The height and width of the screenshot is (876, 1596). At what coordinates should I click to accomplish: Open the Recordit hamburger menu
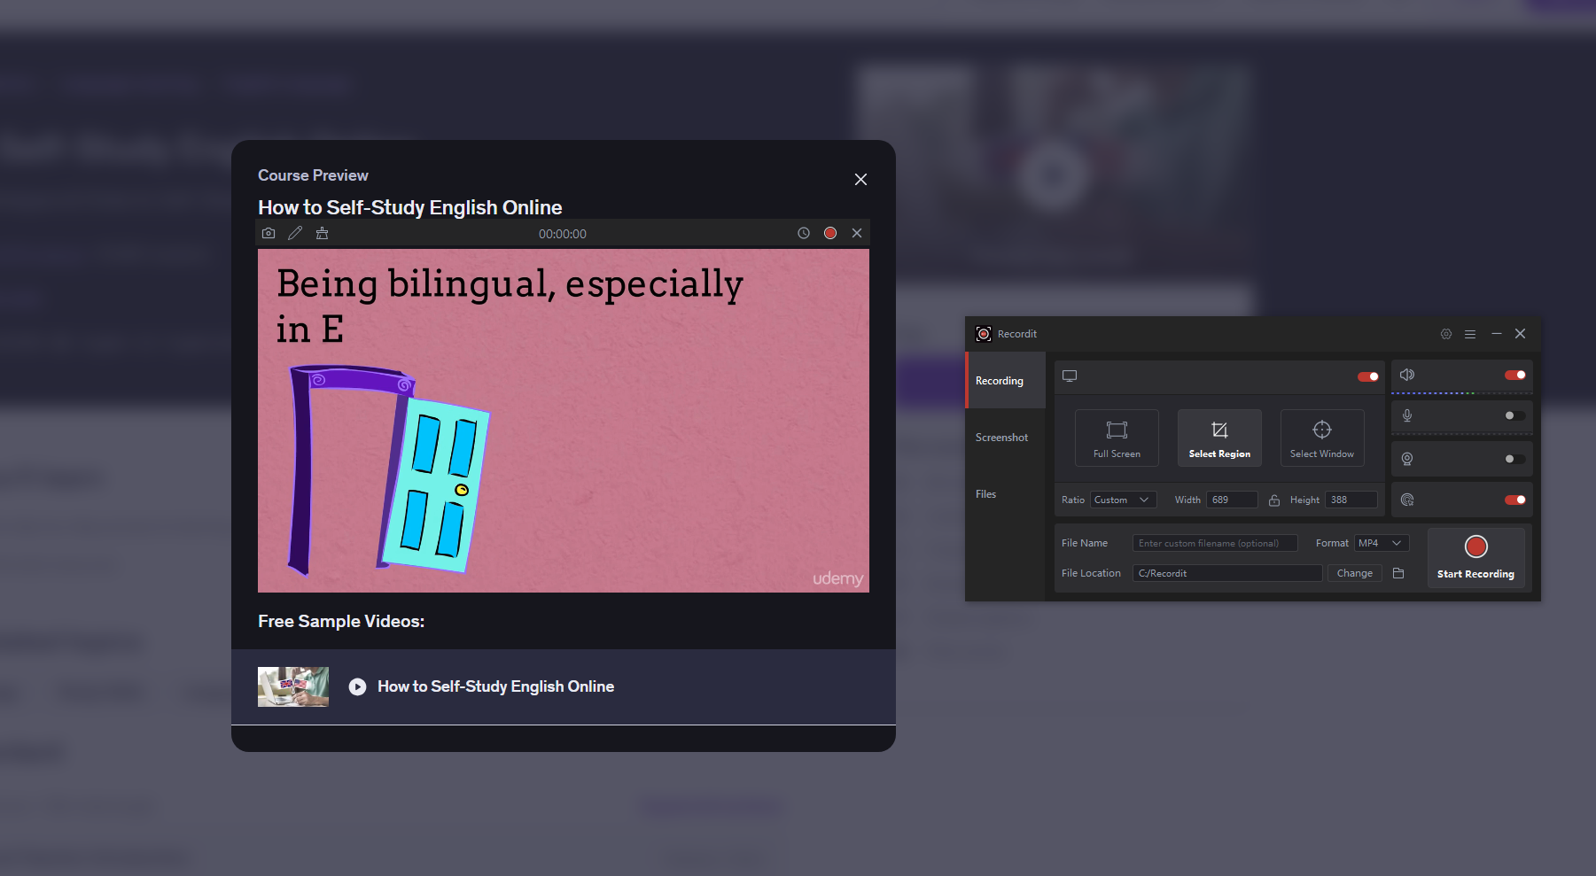click(x=1470, y=334)
